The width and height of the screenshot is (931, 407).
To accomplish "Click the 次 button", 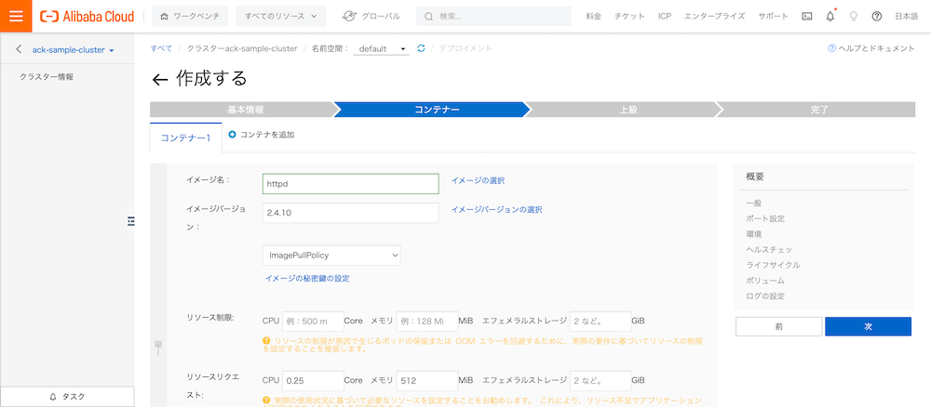I will tap(867, 326).
